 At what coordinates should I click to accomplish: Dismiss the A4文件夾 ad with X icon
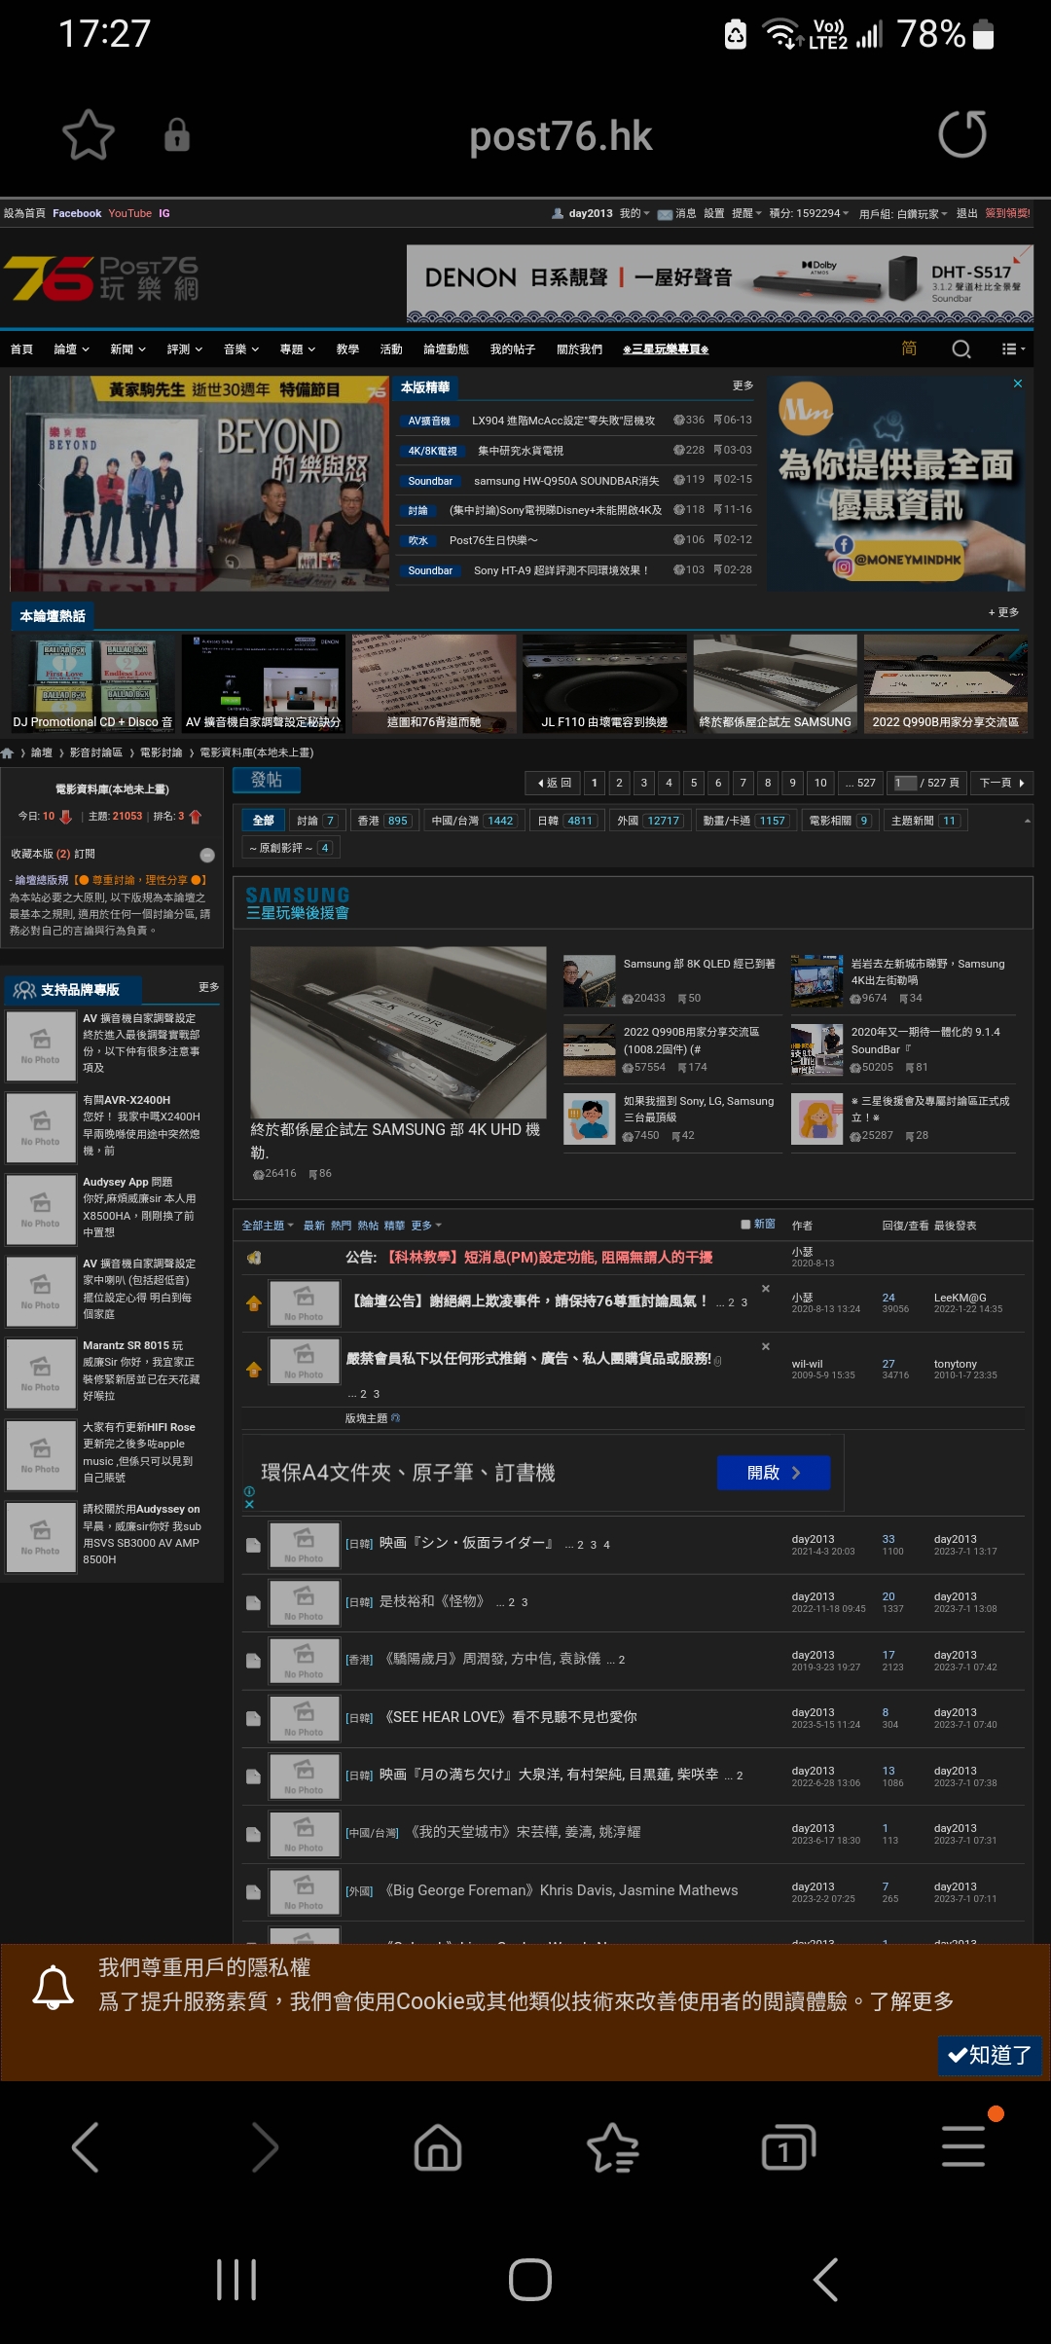[249, 1504]
